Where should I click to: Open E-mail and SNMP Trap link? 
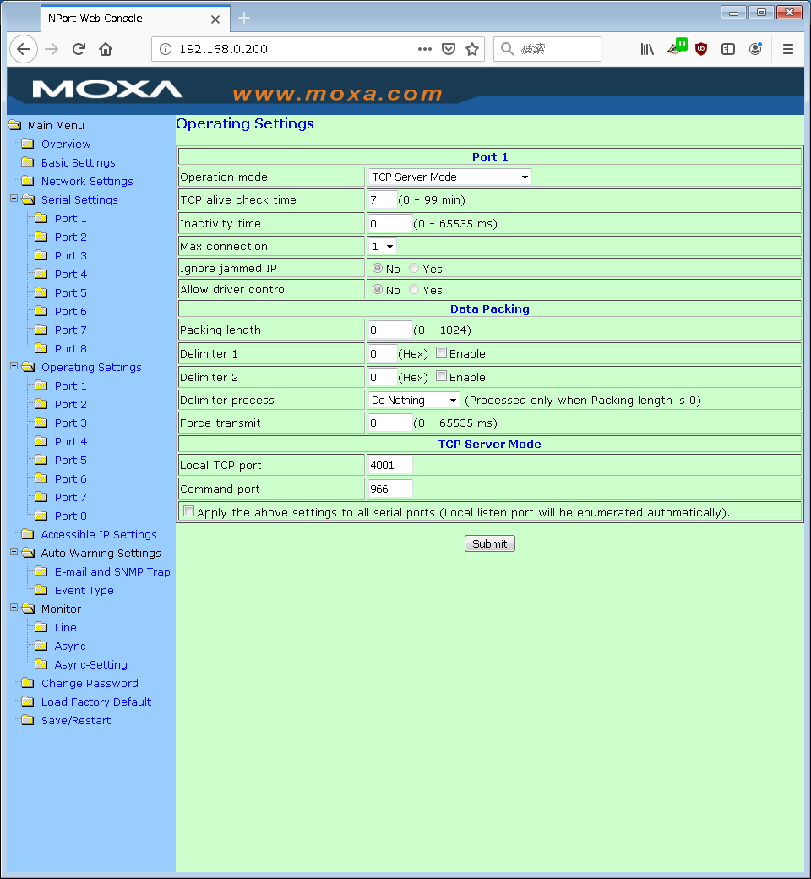(x=112, y=572)
